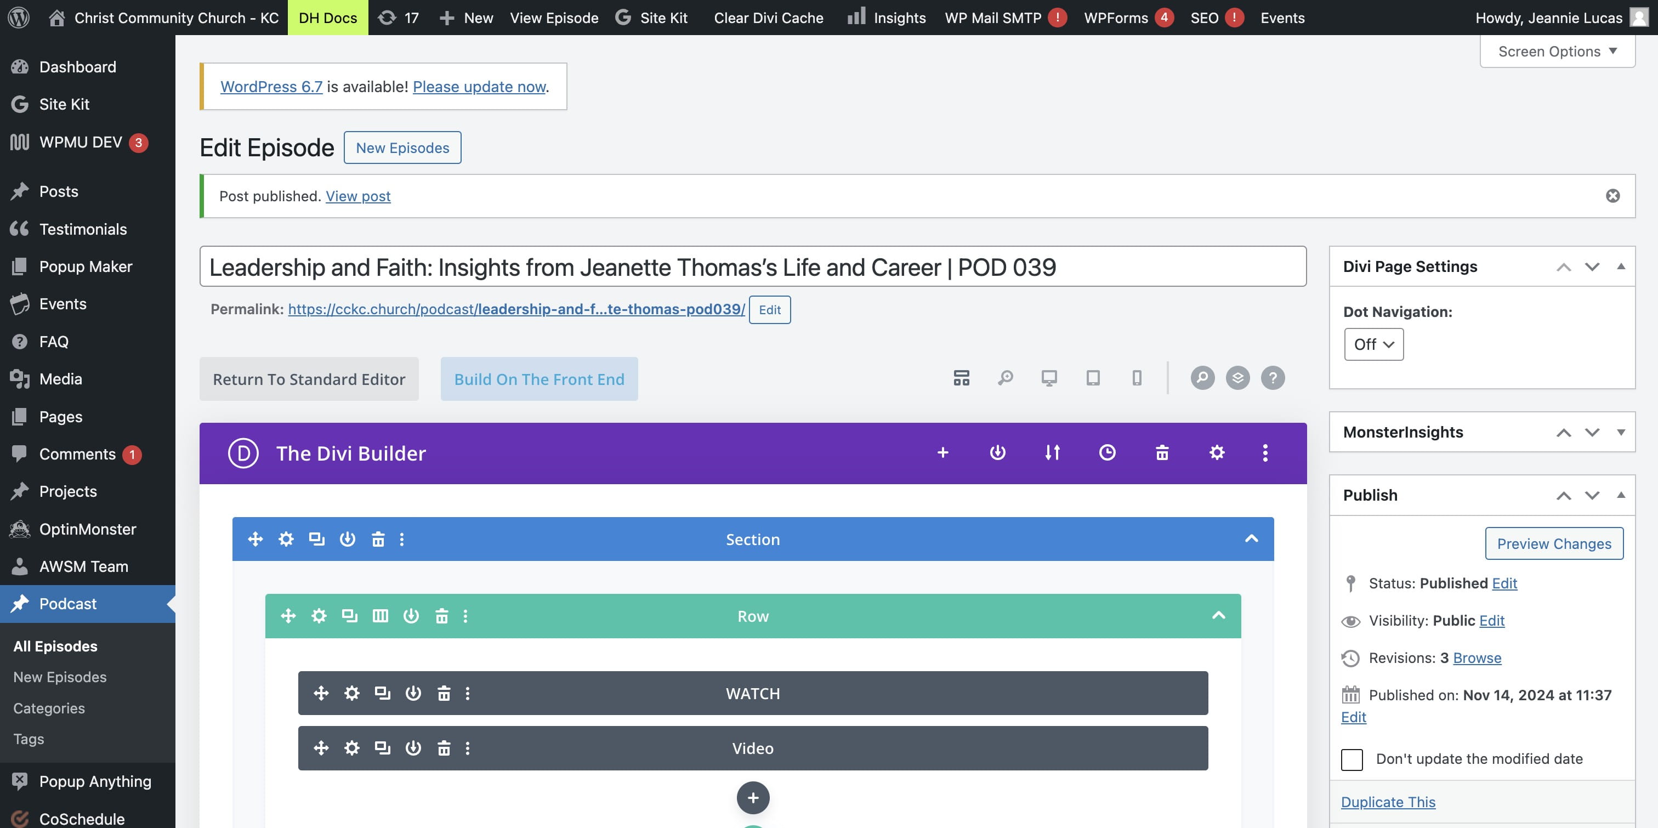
Task: Collapse the Section chevron
Action: pos(1251,539)
